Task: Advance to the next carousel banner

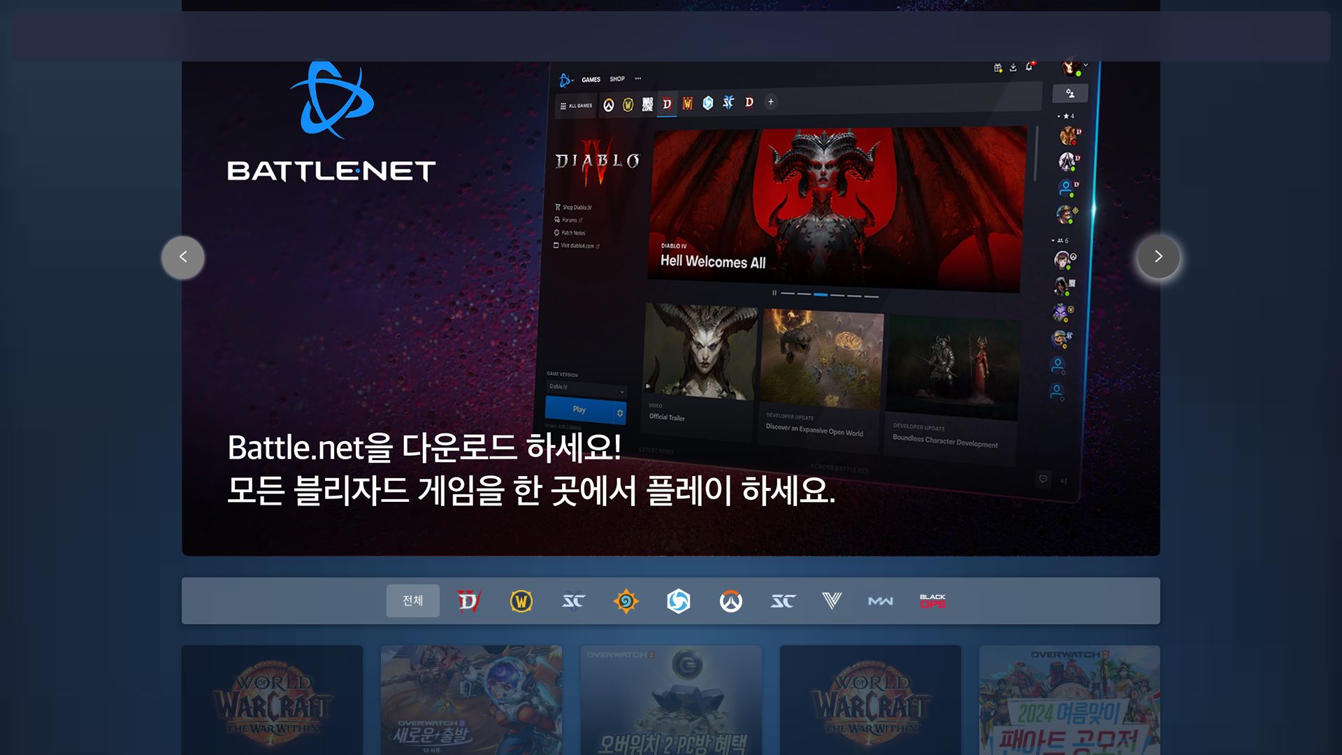Action: point(1158,257)
